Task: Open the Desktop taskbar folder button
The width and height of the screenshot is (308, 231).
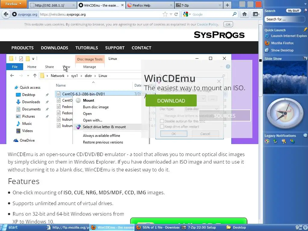Action: click(236, 227)
